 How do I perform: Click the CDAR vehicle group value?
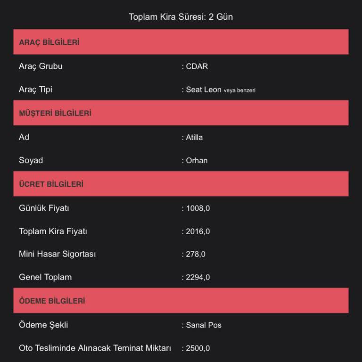[x=197, y=66]
